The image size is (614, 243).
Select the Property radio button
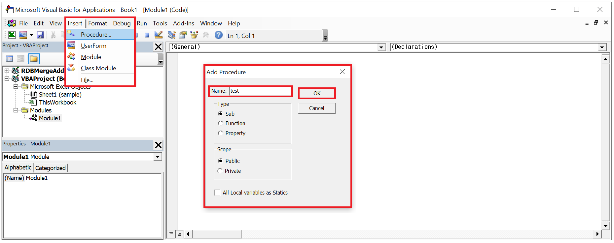221,133
